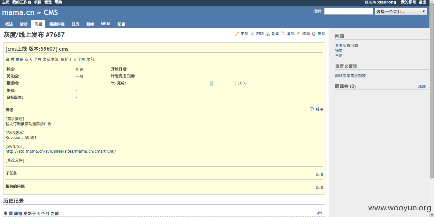The height and width of the screenshot is (217, 434).
Task: Open the 配置 tab
Action: [121, 24]
